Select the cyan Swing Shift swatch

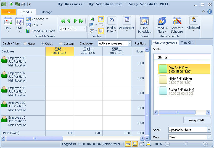click(163, 91)
